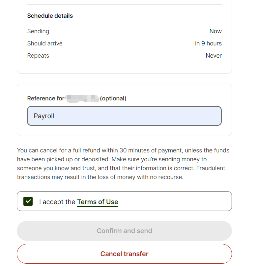Open the Terms of Use link

(98, 202)
